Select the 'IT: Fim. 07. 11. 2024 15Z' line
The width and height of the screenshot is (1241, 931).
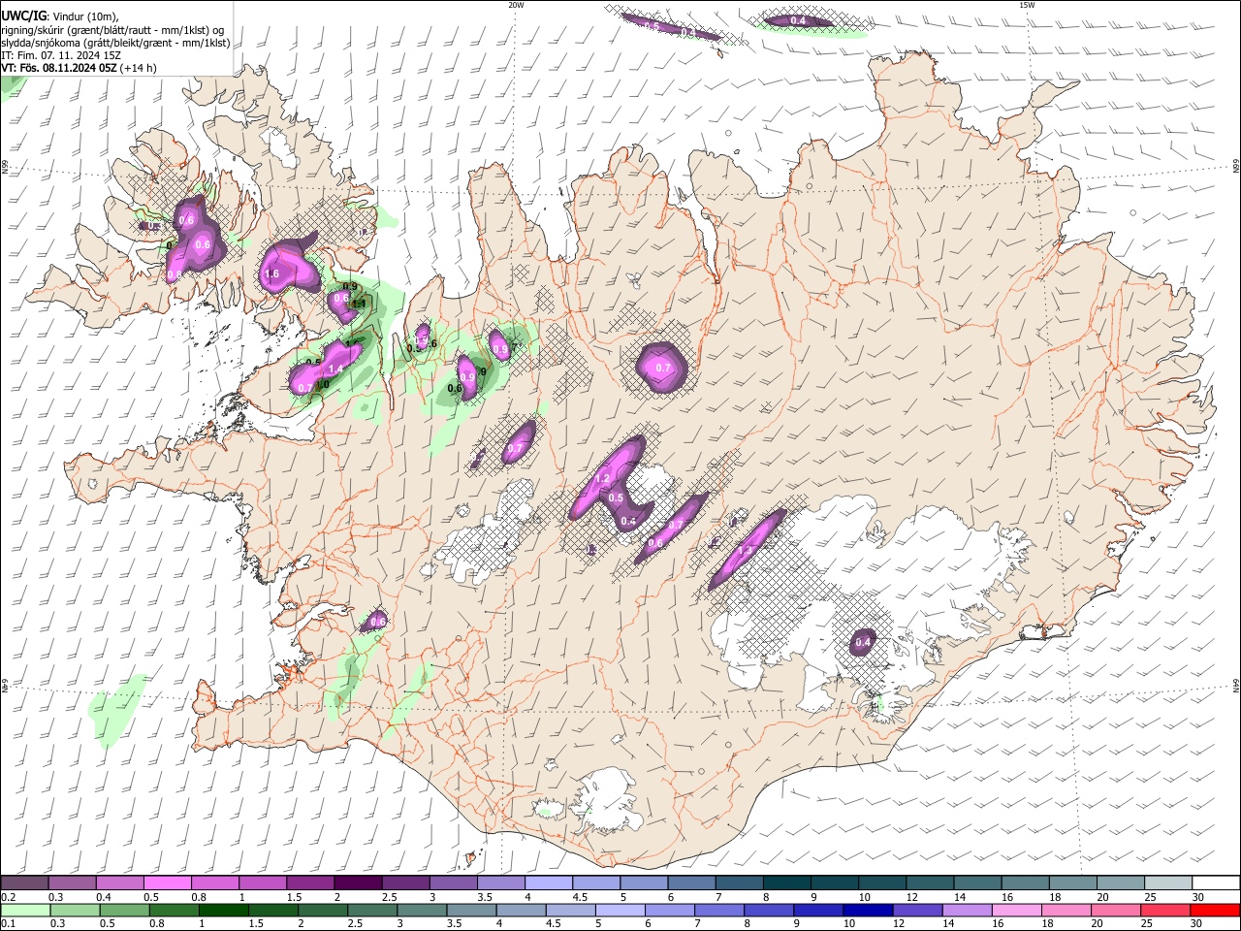pyautogui.click(x=61, y=55)
